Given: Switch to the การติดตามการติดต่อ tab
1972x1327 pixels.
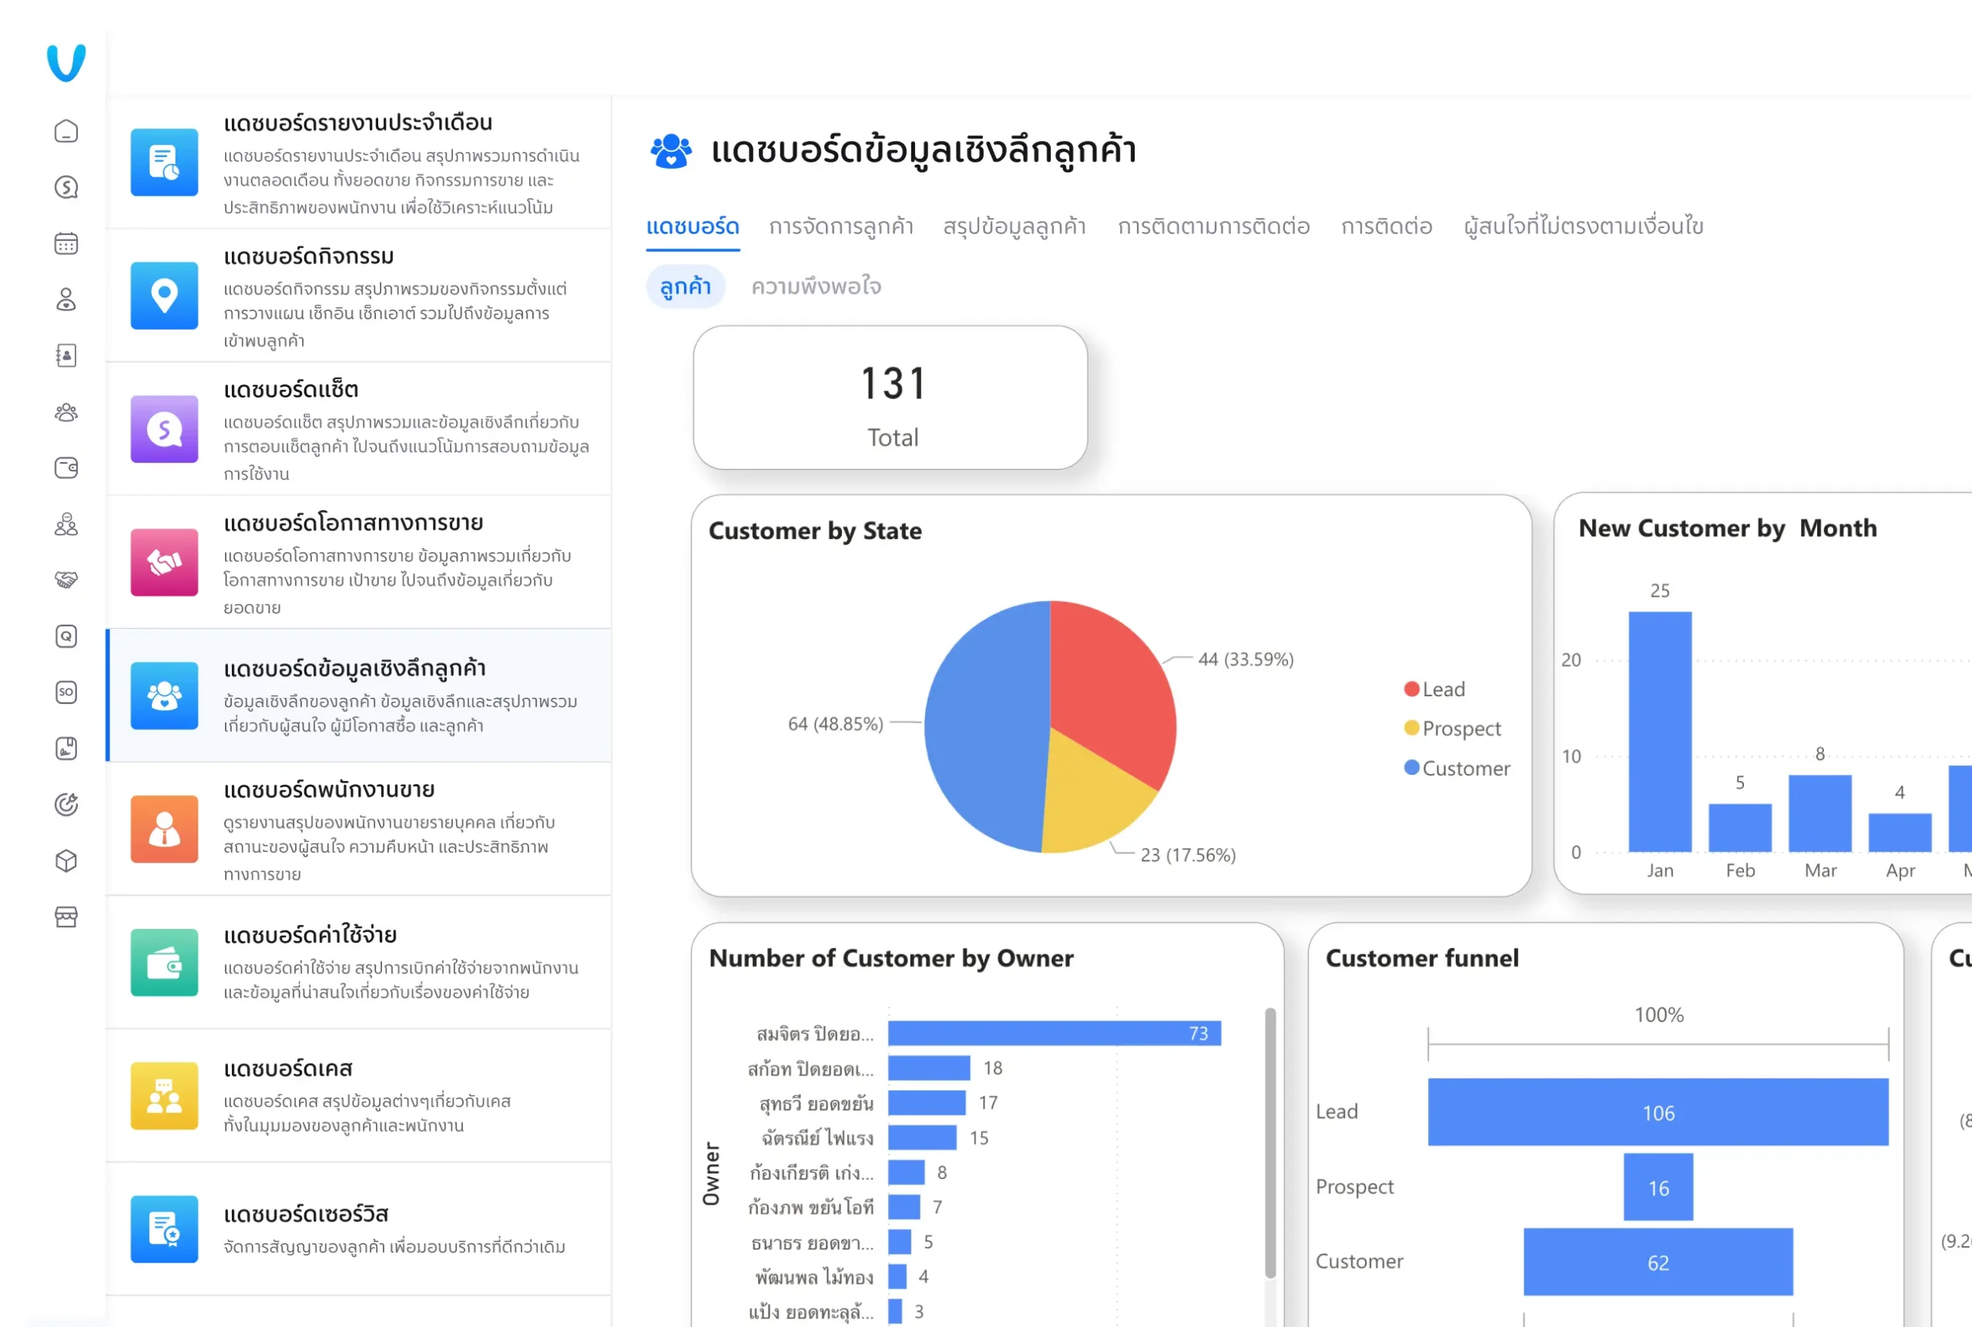Looking at the screenshot, I should click(1214, 226).
